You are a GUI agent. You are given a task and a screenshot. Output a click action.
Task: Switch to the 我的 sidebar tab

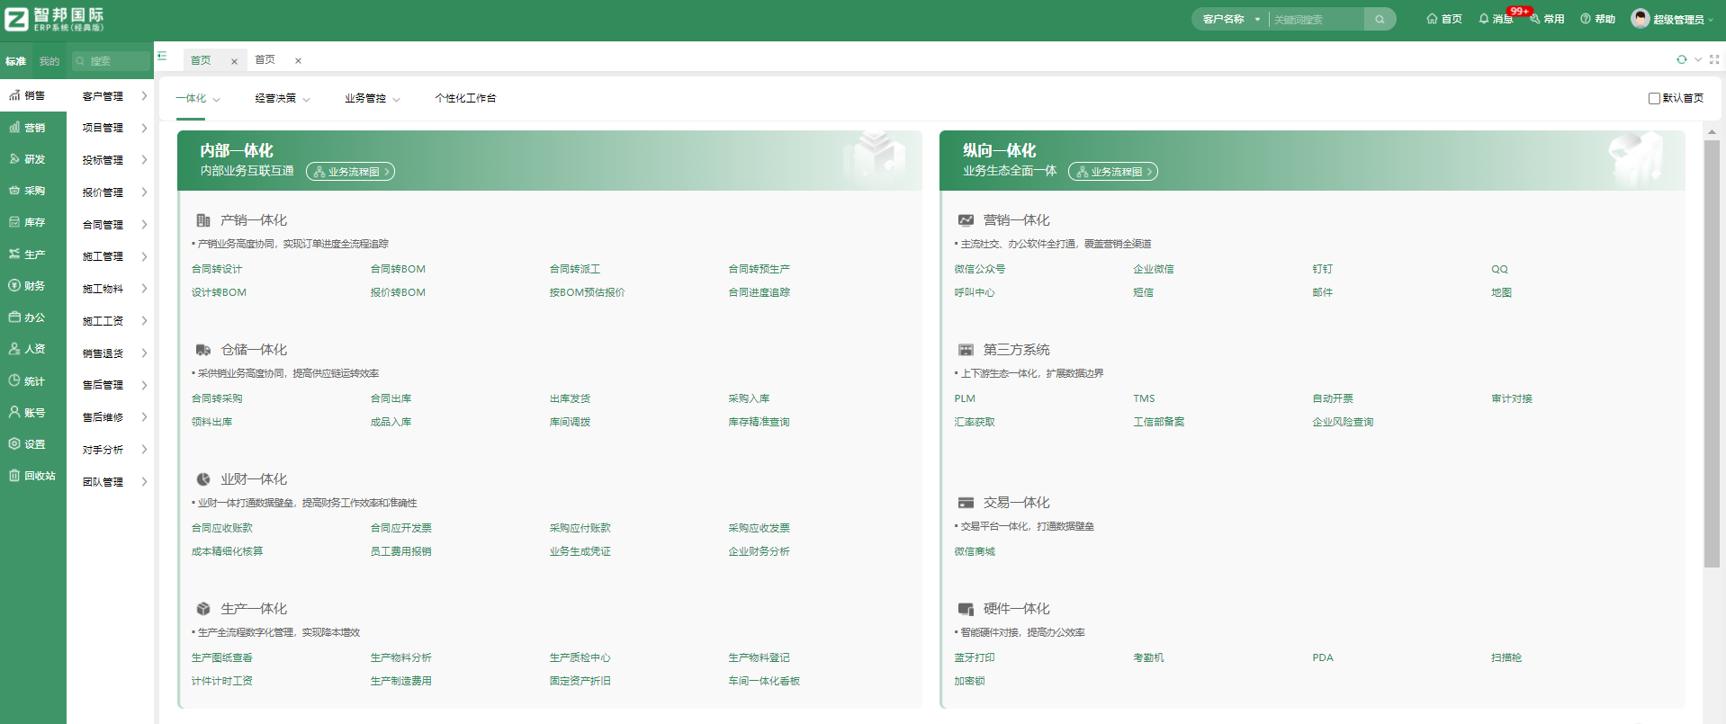click(49, 61)
